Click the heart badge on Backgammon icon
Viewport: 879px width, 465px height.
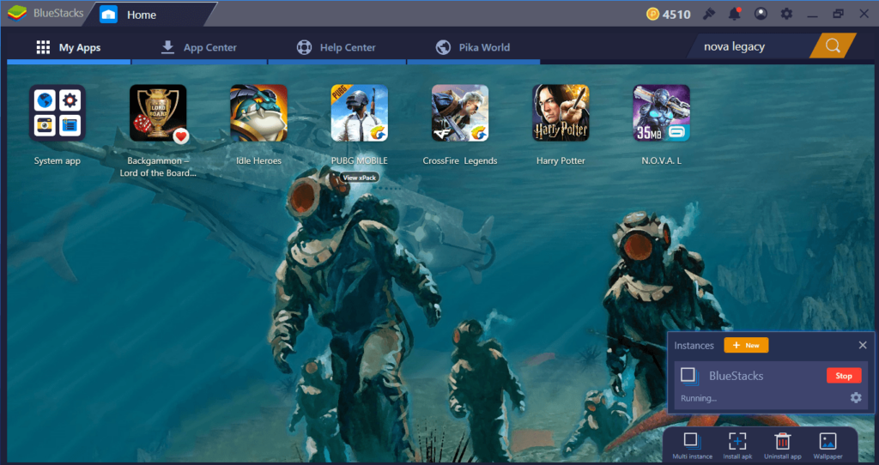click(x=180, y=136)
